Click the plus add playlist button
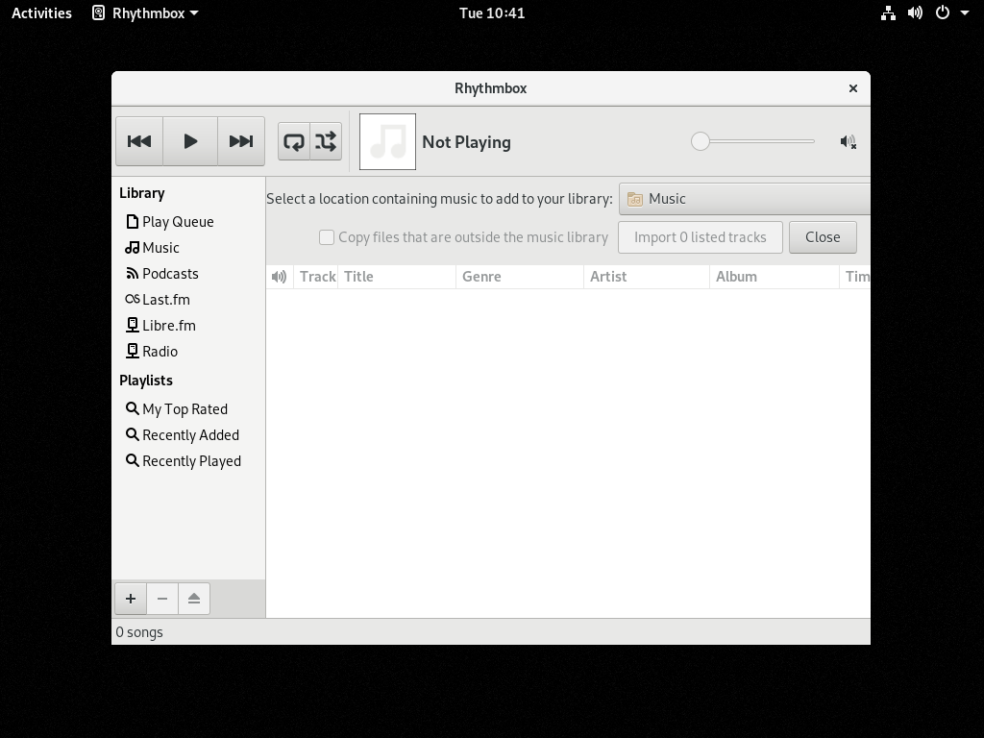 (x=131, y=599)
